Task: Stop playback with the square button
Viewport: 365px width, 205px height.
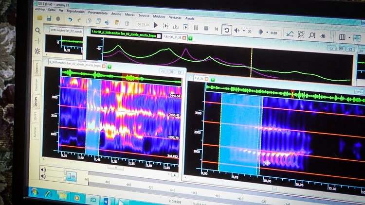Action: 206,28
